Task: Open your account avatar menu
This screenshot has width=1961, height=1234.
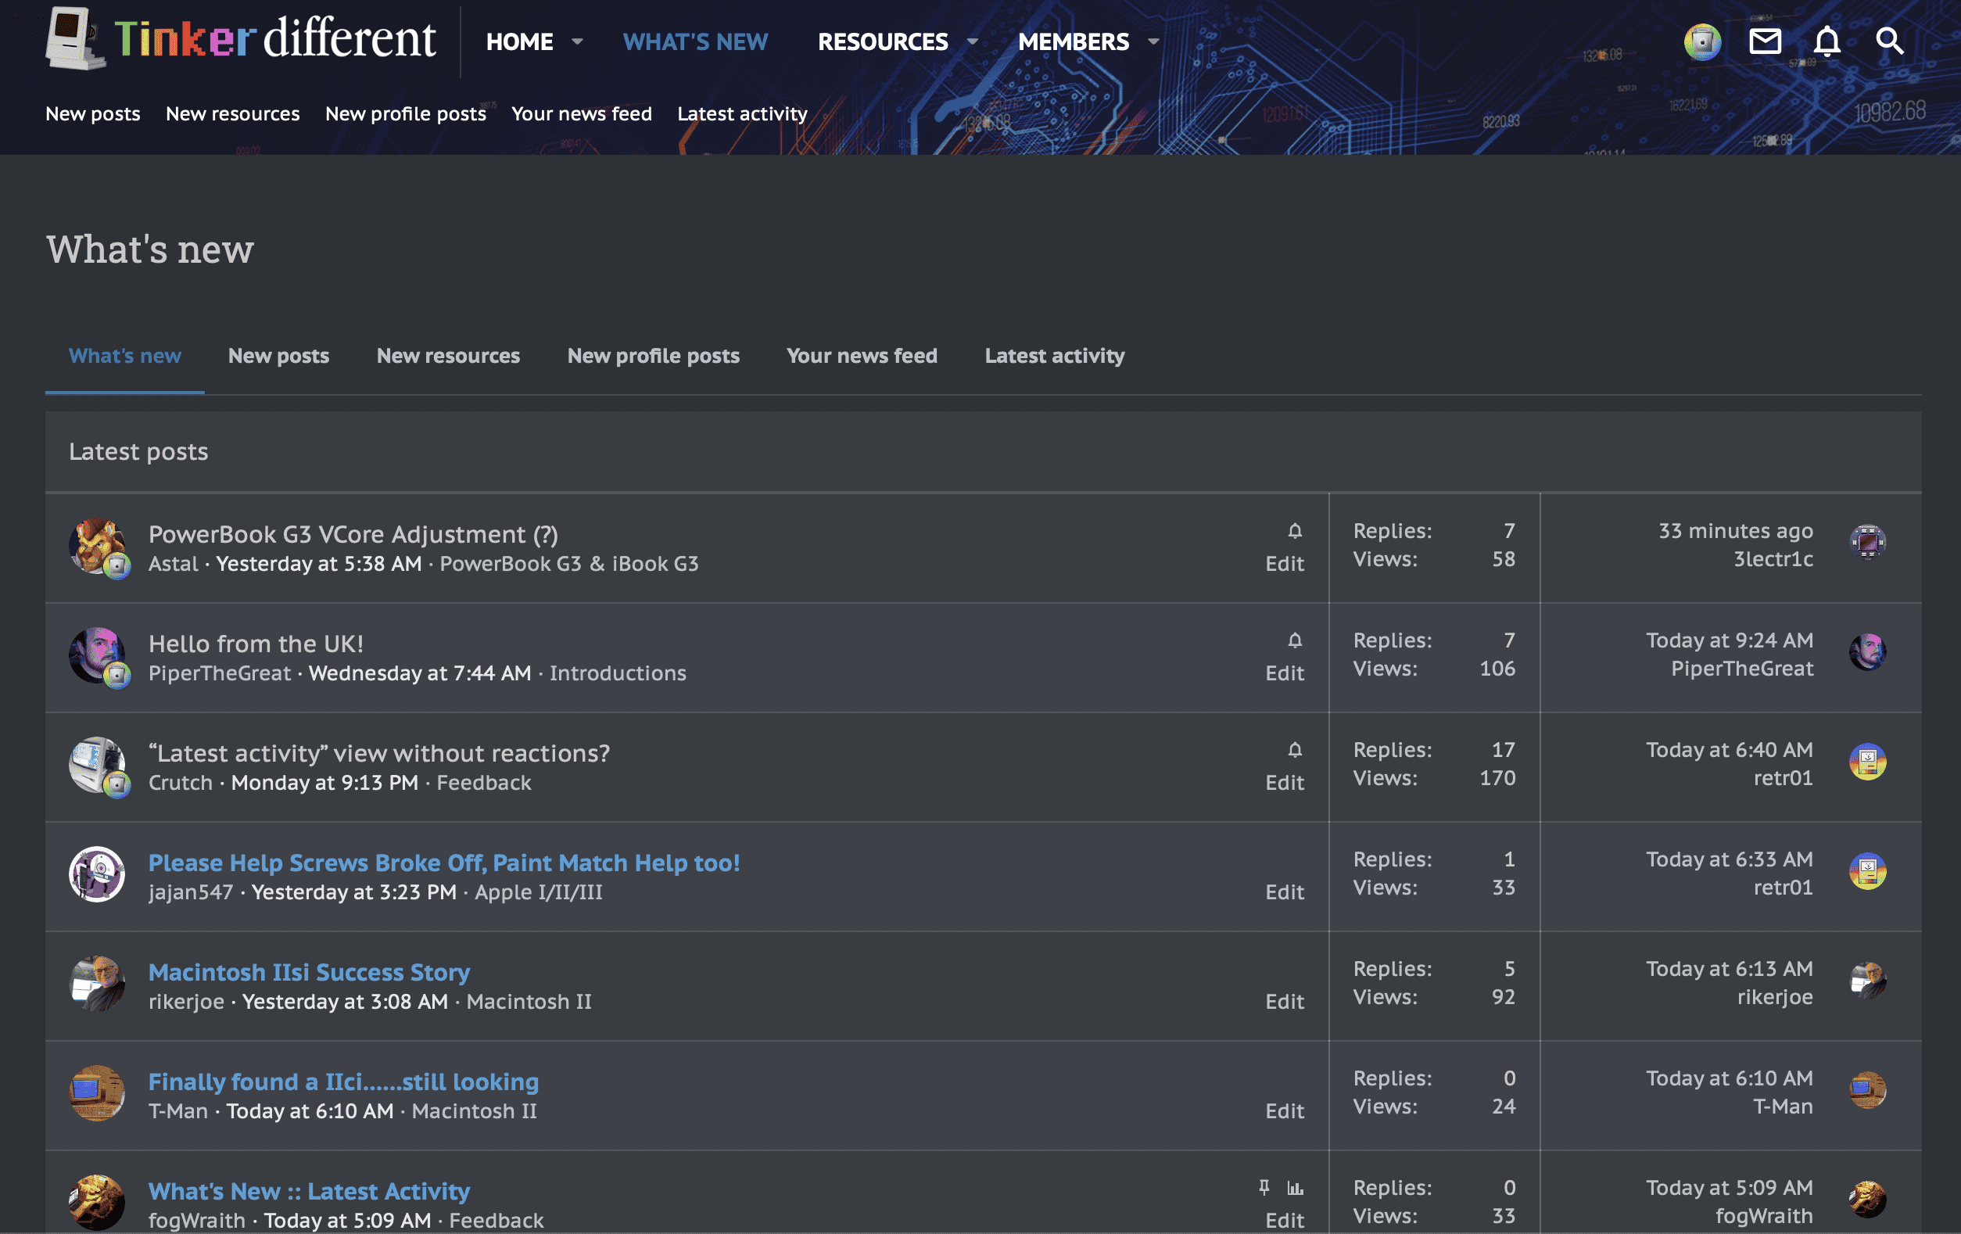Action: [x=1702, y=41]
